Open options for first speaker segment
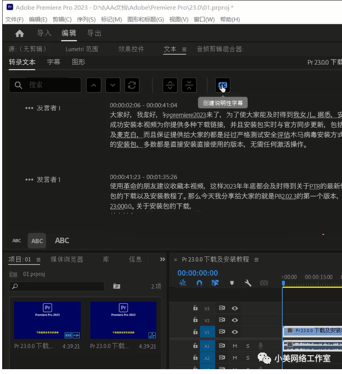This screenshot has width=342, height=374. (x=29, y=108)
